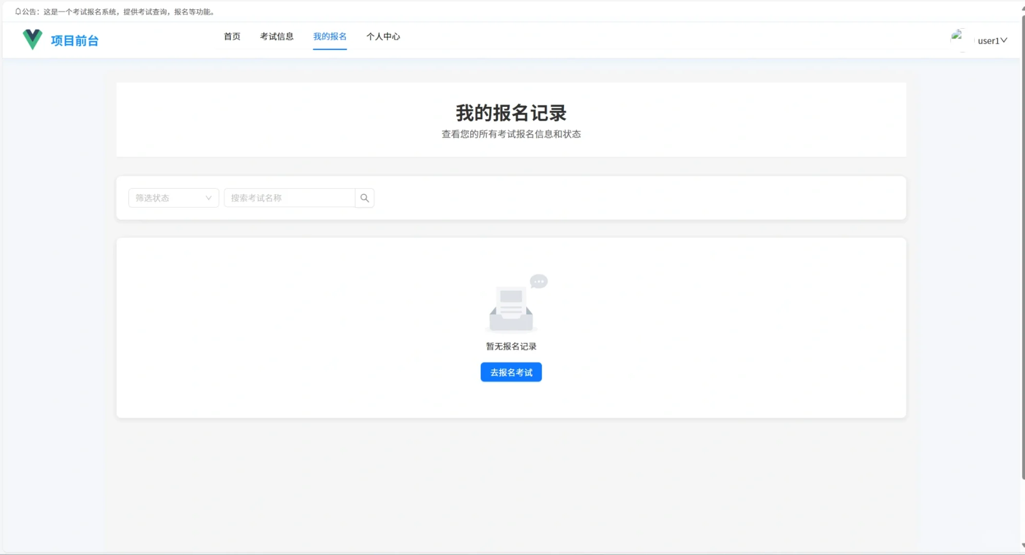Click the speech bubble above the empty inbox

539,281
